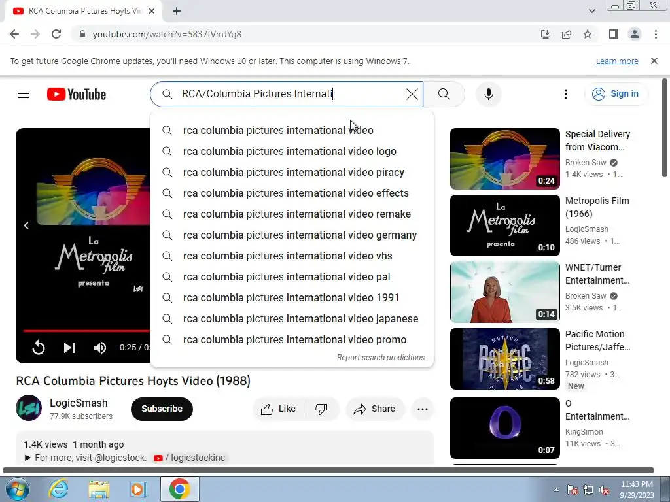Image resolution: width=670 pixels, height=502 pixels.
Task: Click the horizontal page scrollbar
Action: pos(328,470)
